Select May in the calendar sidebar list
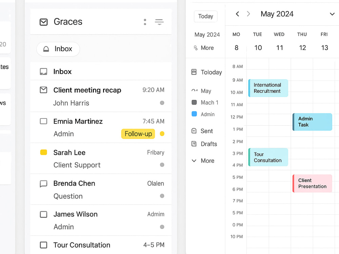 pyautogui.click(x=206, y=91)
